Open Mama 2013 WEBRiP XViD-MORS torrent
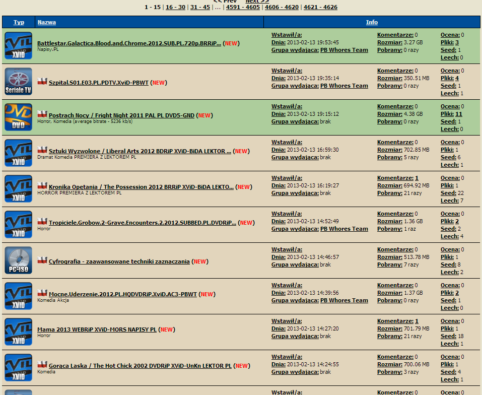Screen dimensions: 482x395 click(97, 330)
